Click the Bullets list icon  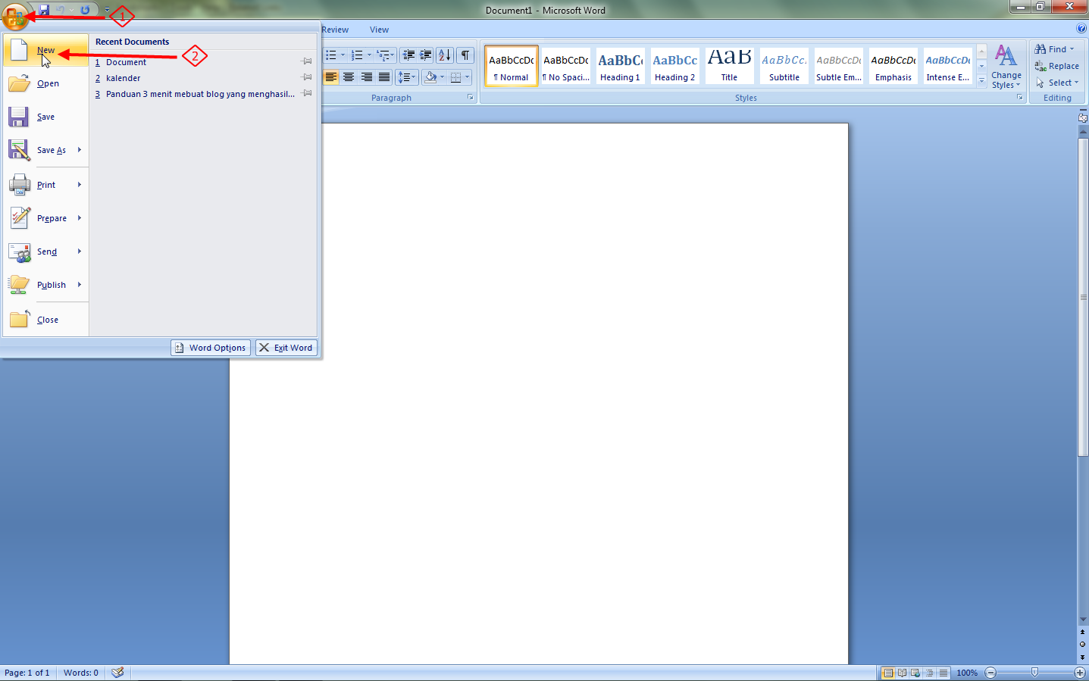[331, 55]
